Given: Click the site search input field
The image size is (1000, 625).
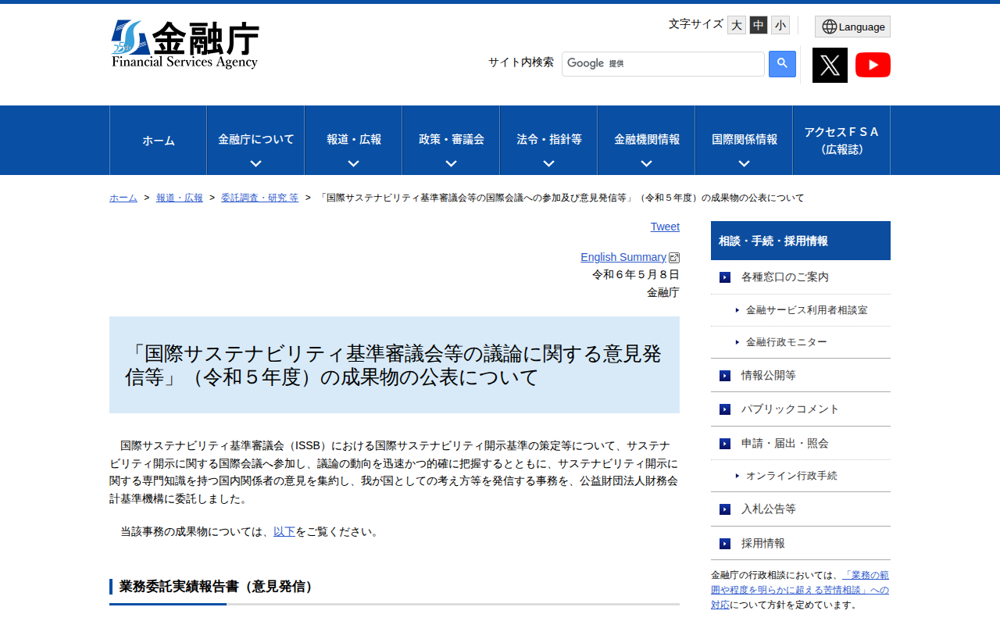Looking at the screenshot, I should coord(662,64).
